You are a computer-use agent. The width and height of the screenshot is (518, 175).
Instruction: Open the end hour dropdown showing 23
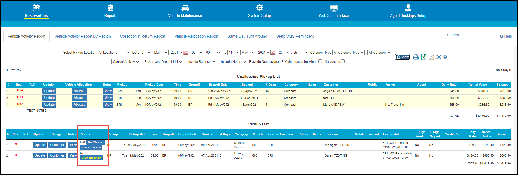pos(284,53)
